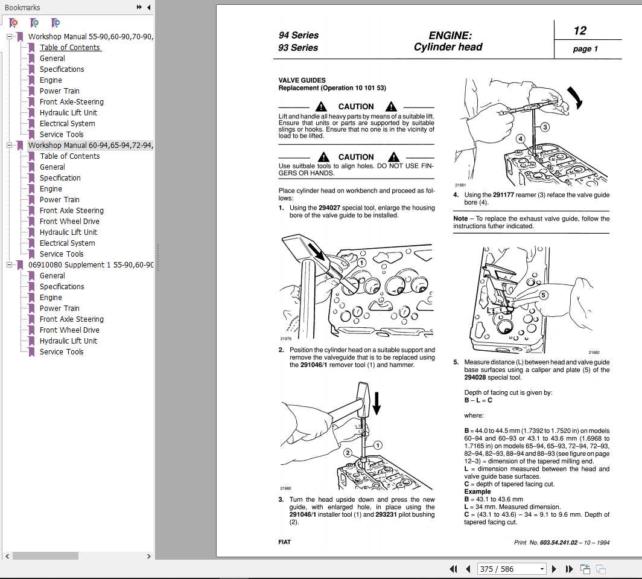Click bookmarks horizontal scrollbar thumb
Screen dimensions: 642x579
point(45,556)
